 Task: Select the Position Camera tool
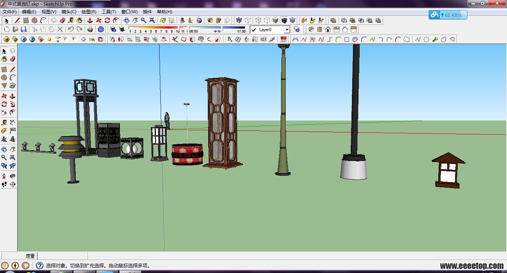click(x=4, y=176)
